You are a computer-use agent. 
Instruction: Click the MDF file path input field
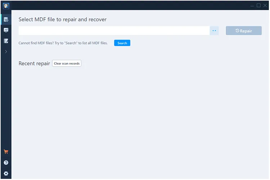coord(114,31)
